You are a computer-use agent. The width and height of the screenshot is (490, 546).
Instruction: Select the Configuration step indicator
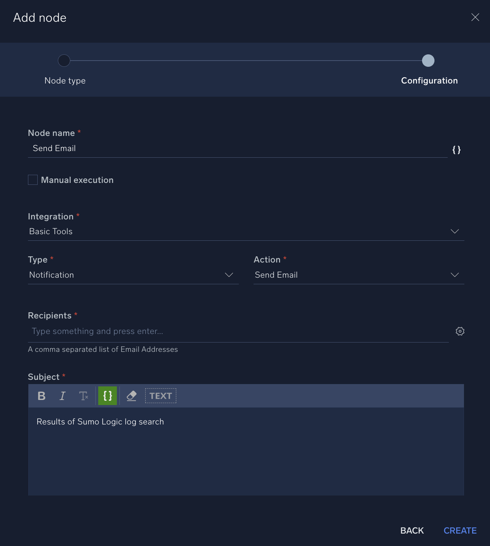pyautogui.click(x=428, y=61)
